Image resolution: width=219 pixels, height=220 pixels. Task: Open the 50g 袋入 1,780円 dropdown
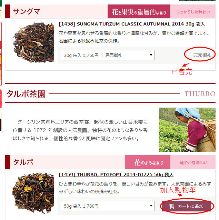click(108, 206)
